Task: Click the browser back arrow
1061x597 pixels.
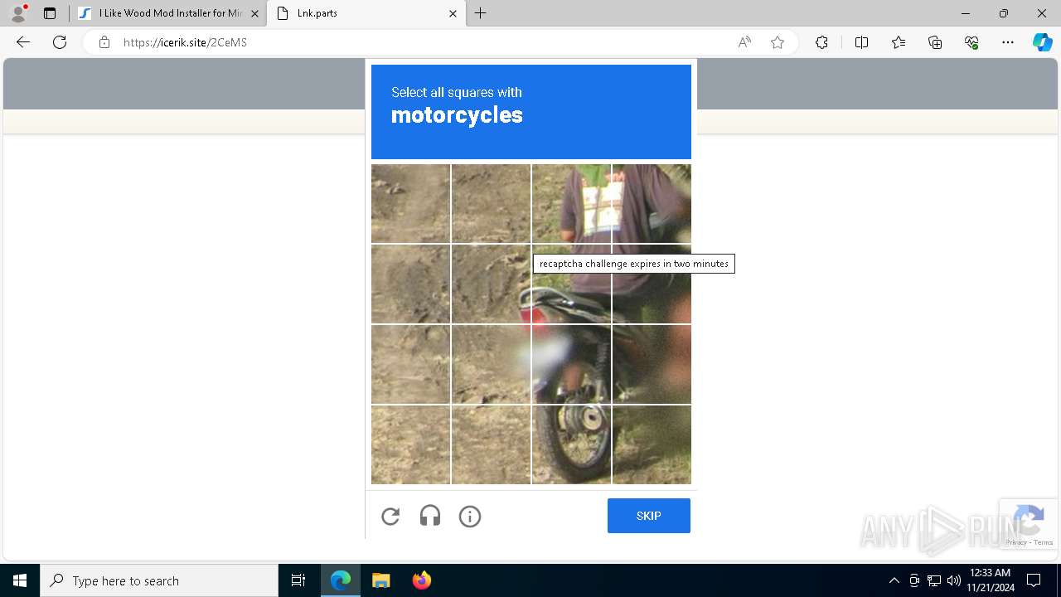Action: point(23,42)
